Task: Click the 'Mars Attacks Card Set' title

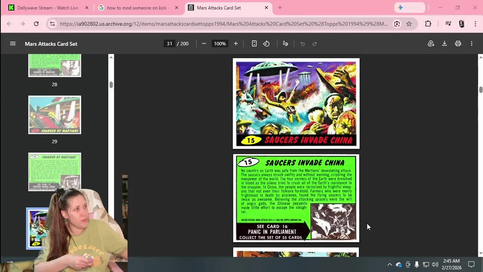Action: coord(51,44)
